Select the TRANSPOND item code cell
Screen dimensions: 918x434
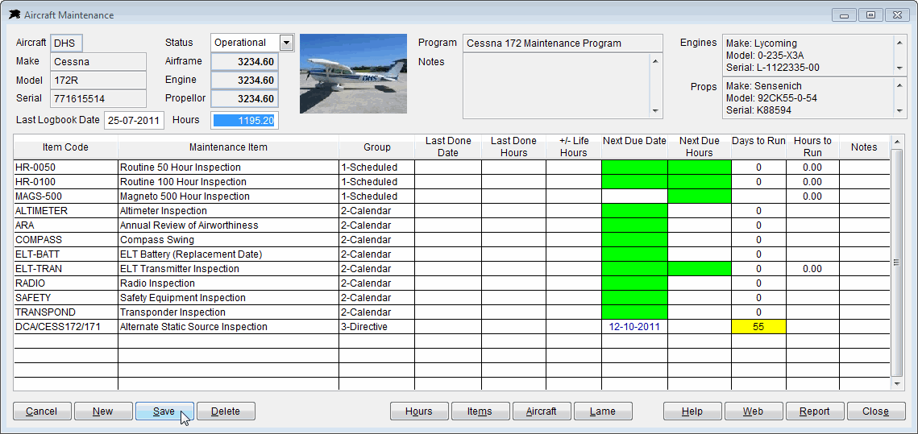coord(65,312)
